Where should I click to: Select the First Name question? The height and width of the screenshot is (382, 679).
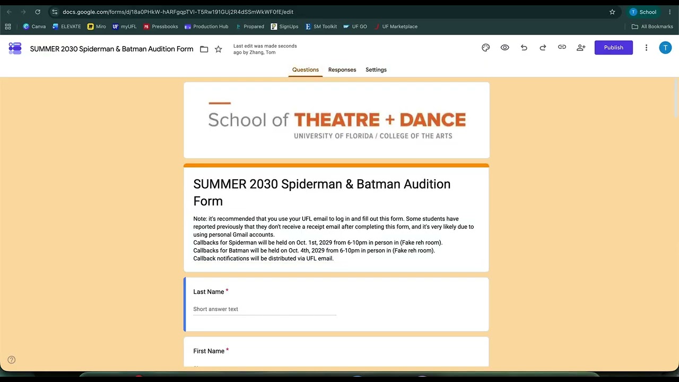[336, 352]
